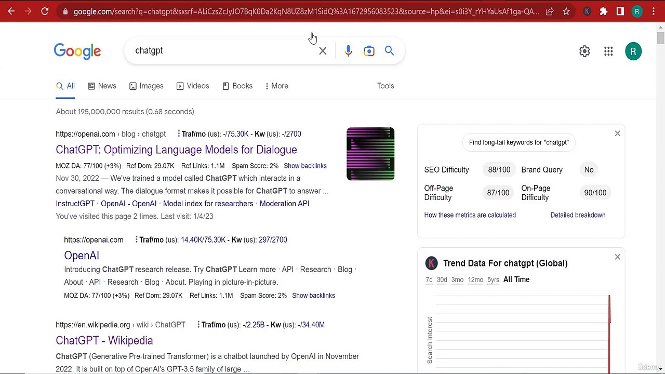Go to the Google homepage logo
This screenshot has width=665, height=374.
pos(77,51)
